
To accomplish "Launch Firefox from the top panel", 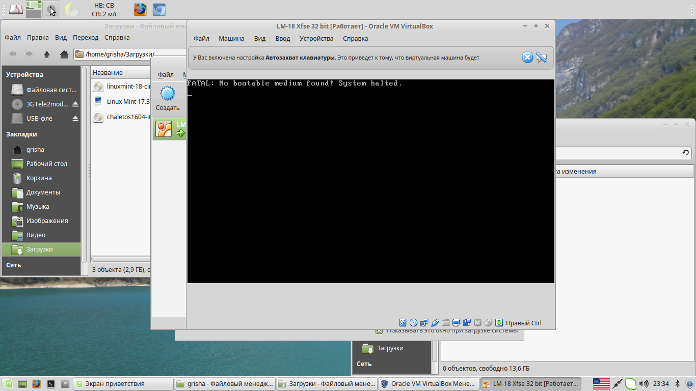I will point(140,9).
